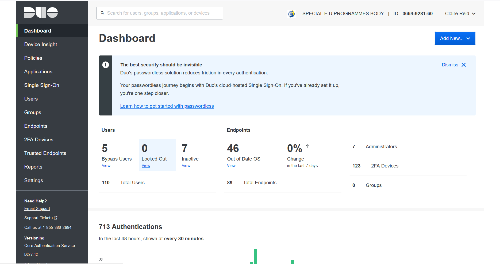Screen dimensions: 500x264
Task: Click the 0 Groups summary row
Action: point(408,185)
